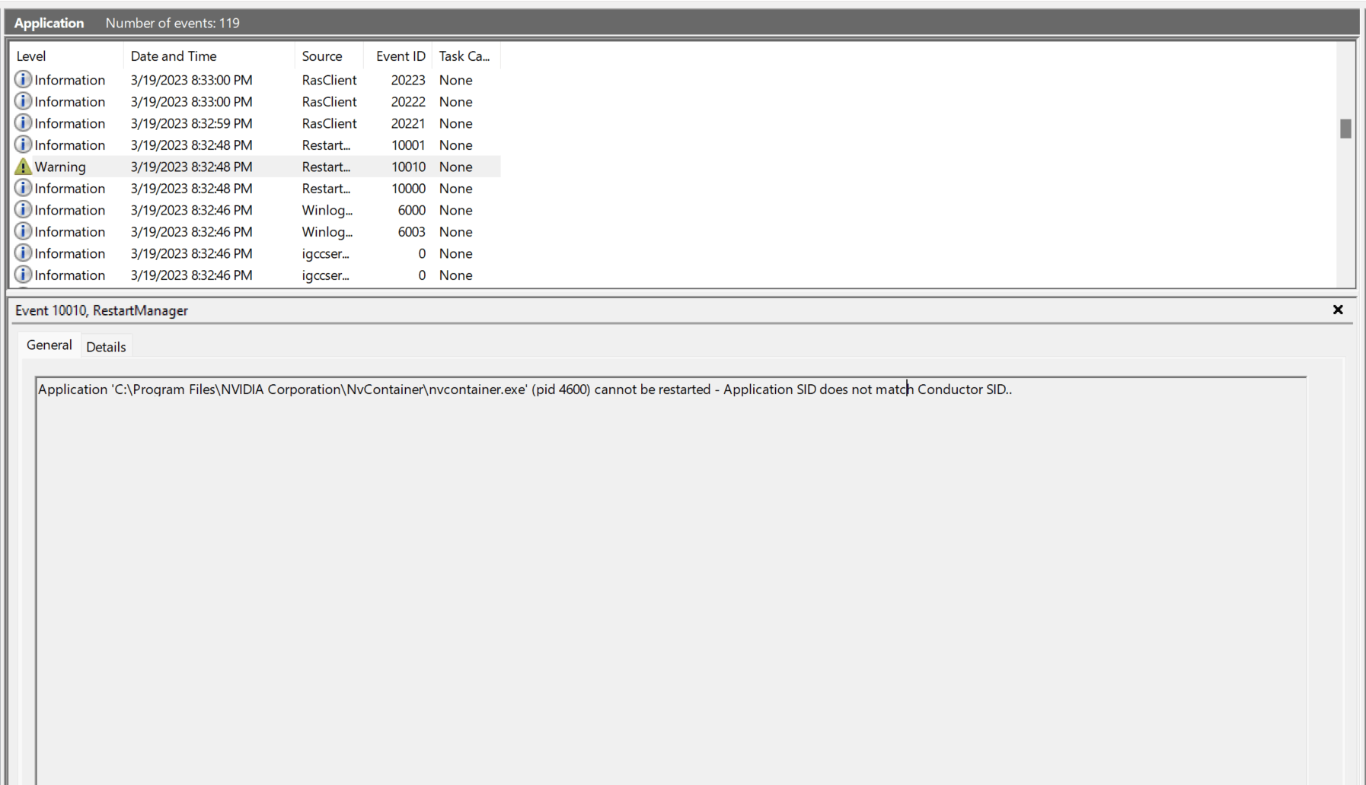This screenshot has width=1366, height=785.
Task: Click Event ID 10001 cell
Action: (408, 145)
